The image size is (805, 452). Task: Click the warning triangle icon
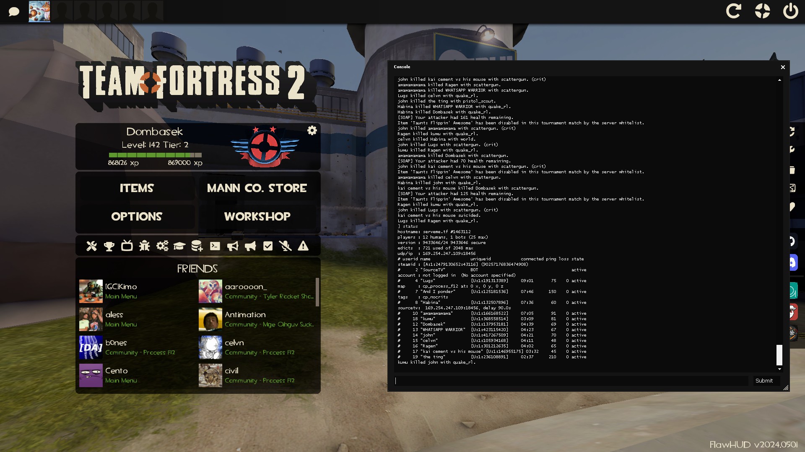[303, 246]
